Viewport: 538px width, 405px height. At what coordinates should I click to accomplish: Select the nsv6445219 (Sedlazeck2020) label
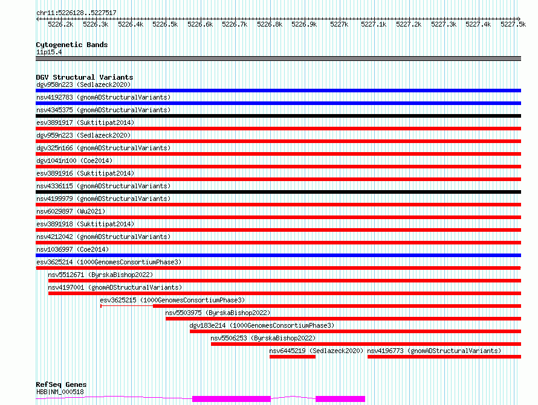tap(316, 351)
